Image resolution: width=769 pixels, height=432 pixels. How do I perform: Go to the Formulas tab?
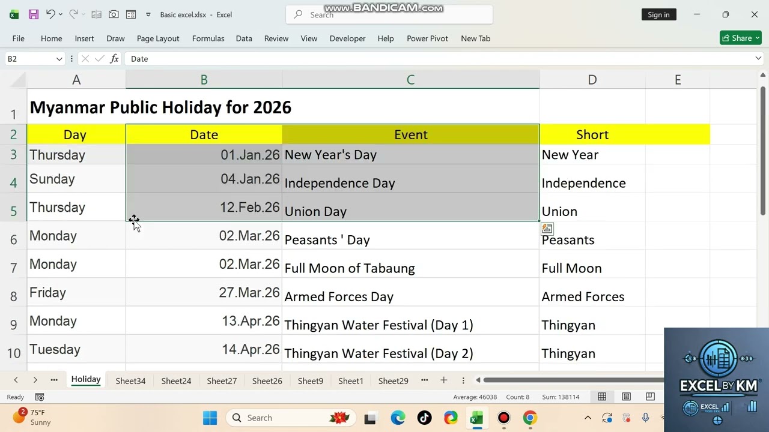[208, 38]
